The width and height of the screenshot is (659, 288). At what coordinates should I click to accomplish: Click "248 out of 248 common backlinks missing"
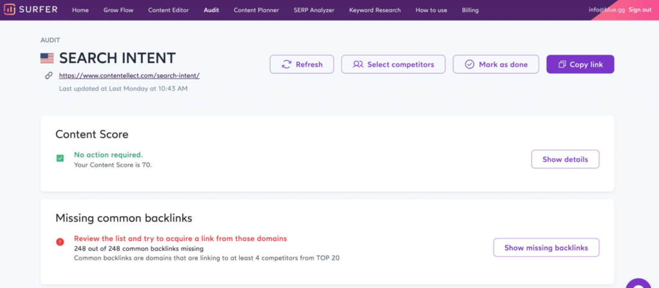[139, 249]
